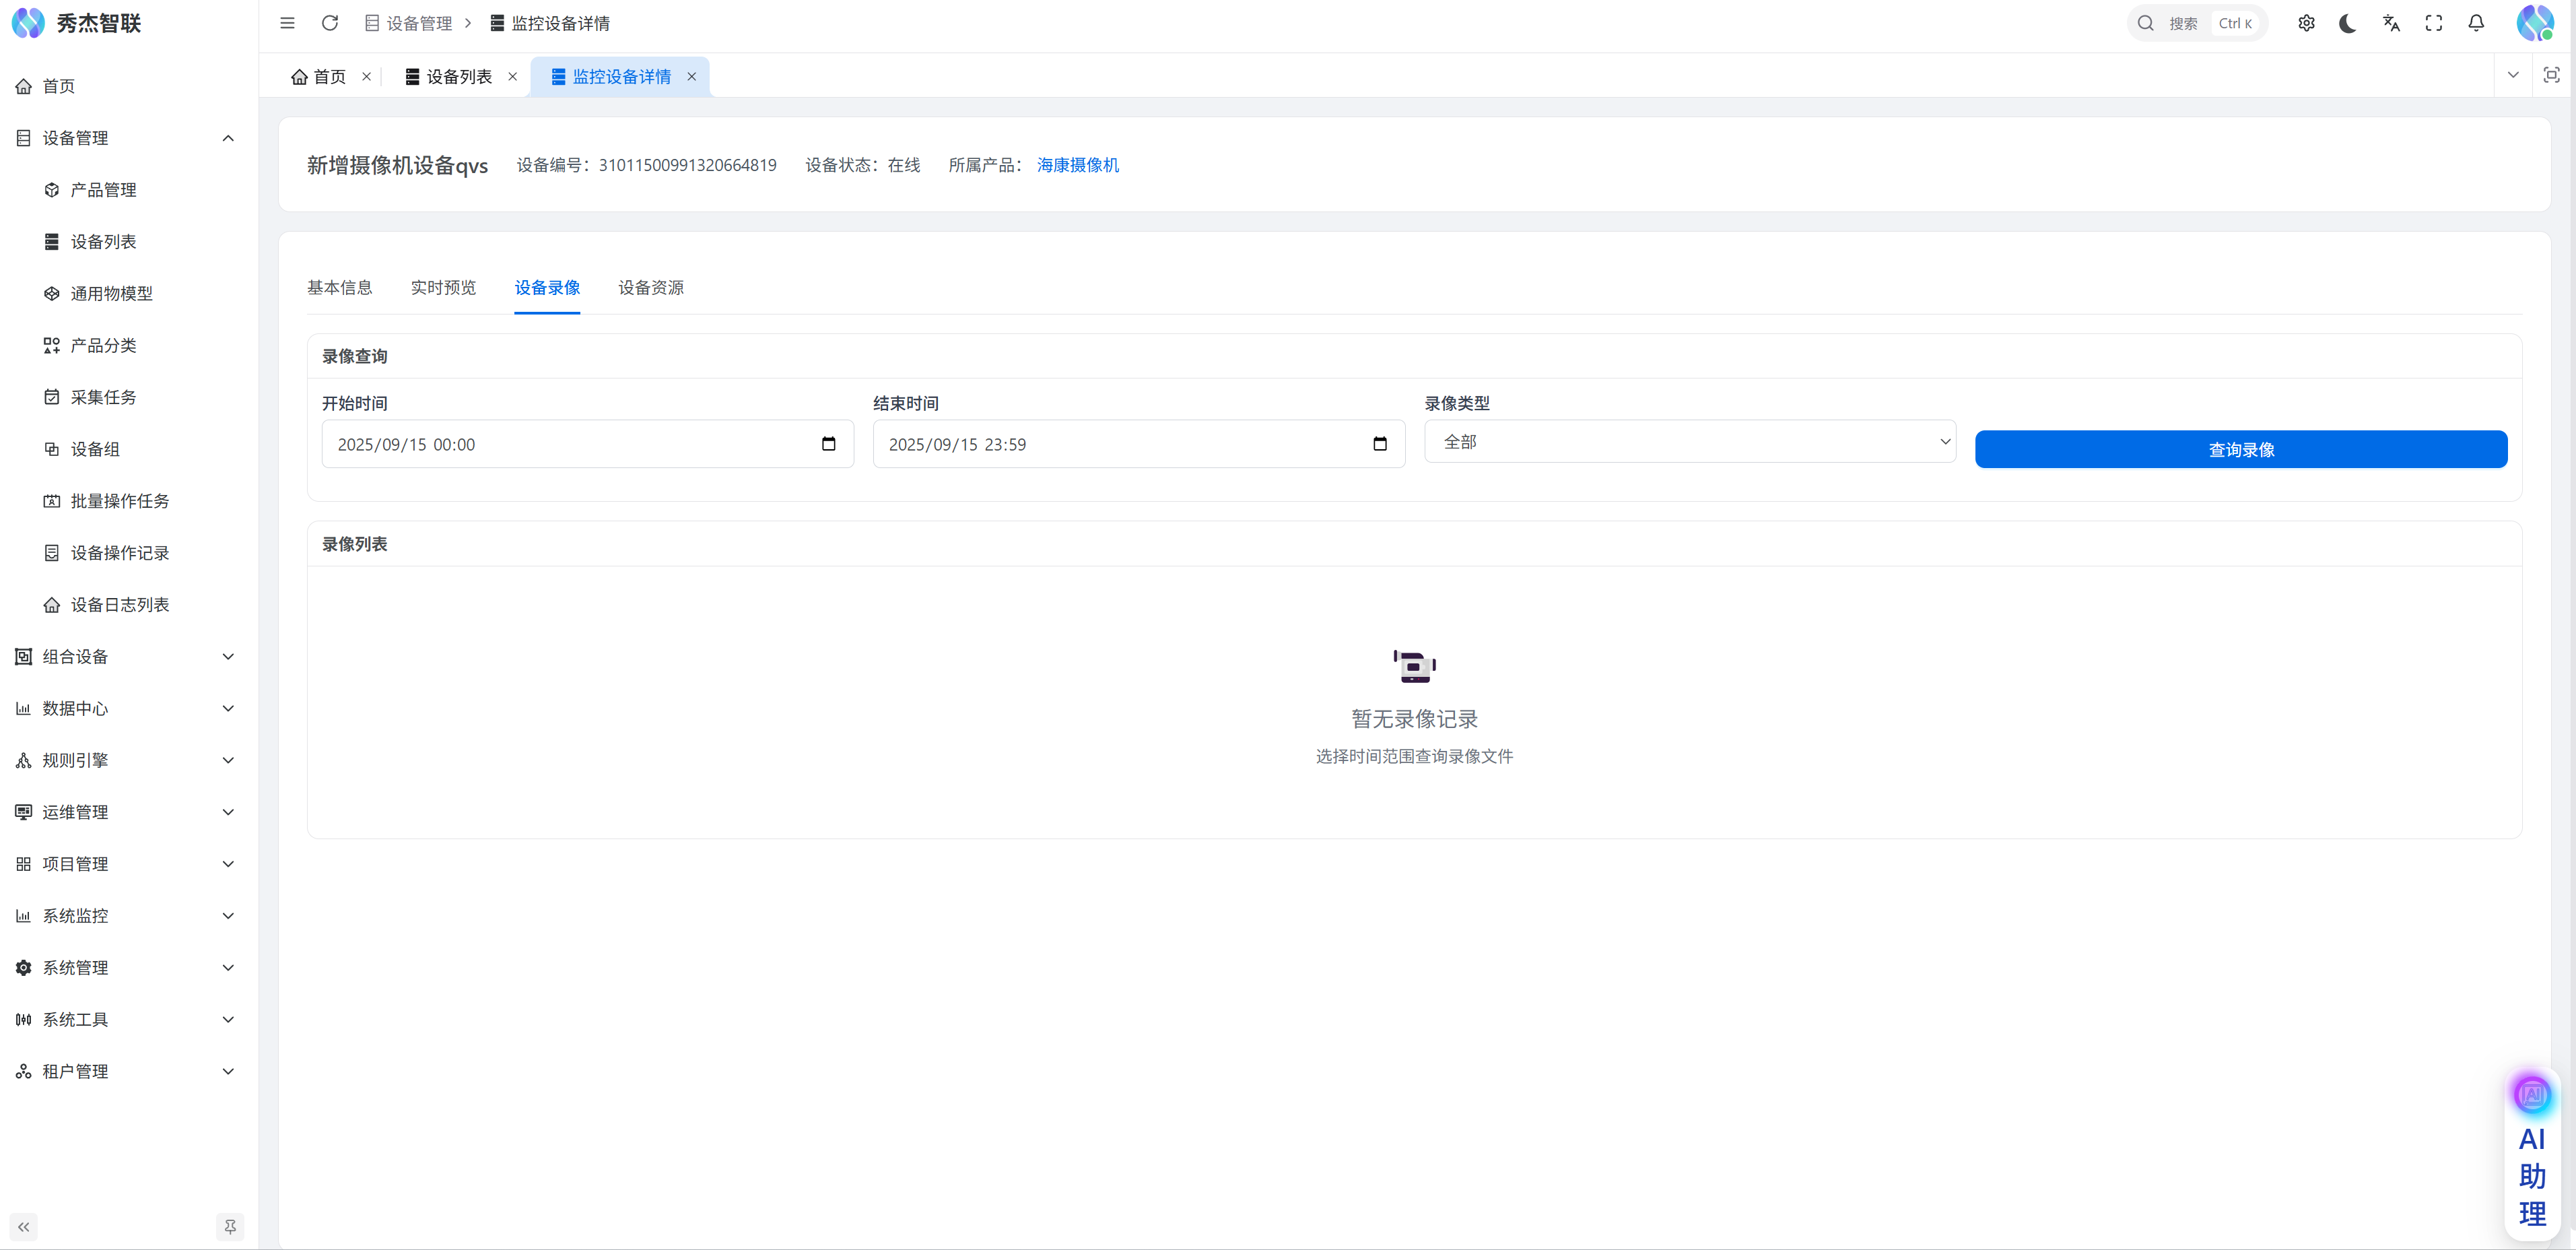Switch to 设备资源 tab

[651, 288]
